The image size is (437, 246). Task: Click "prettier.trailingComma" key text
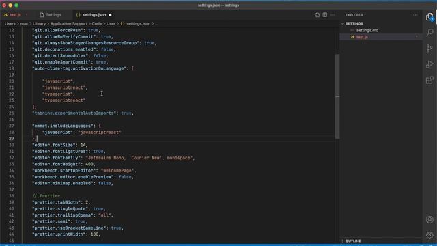tap(63, 215)
